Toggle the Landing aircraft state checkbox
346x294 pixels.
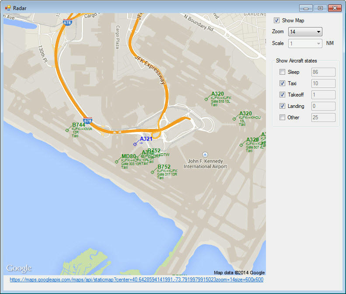[x=282, y=106]
